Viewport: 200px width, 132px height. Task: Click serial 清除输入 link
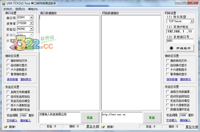point(26,120)
